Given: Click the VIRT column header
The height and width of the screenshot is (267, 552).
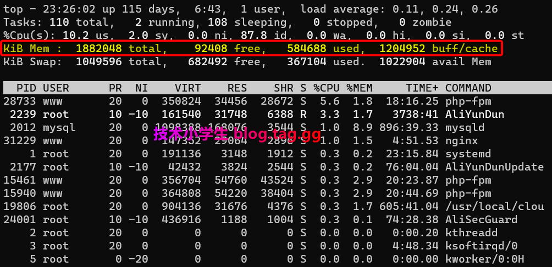Looking at the screenshot, I should pyautogui.click(x=187, y=88).
